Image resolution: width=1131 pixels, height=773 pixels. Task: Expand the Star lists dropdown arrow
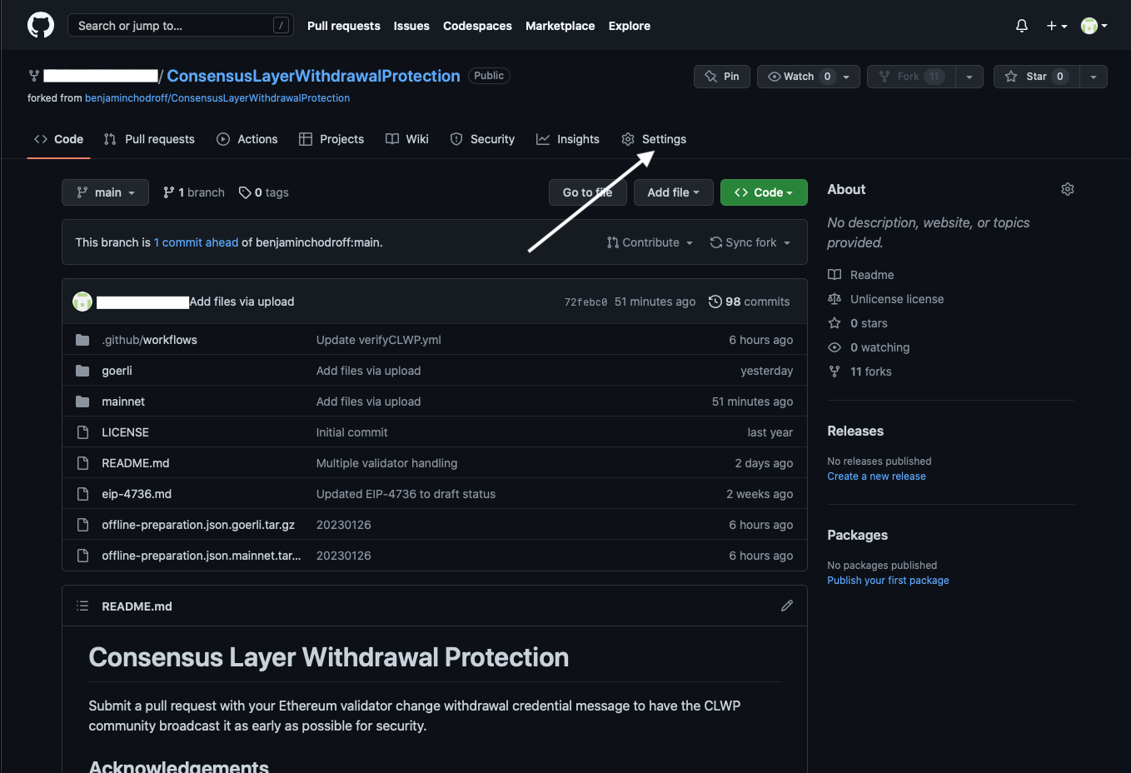(1094, 77)
